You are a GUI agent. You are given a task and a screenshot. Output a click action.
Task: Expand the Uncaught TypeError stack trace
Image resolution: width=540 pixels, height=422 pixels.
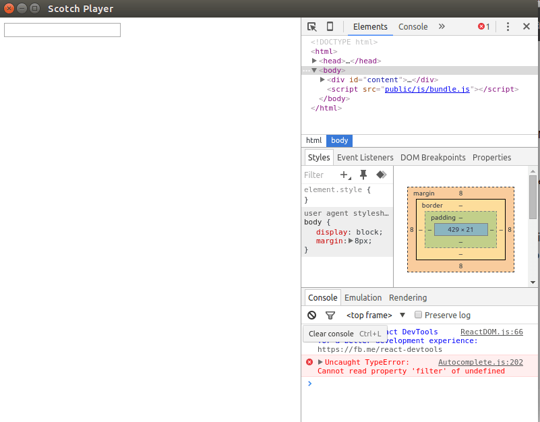[320, 362]
